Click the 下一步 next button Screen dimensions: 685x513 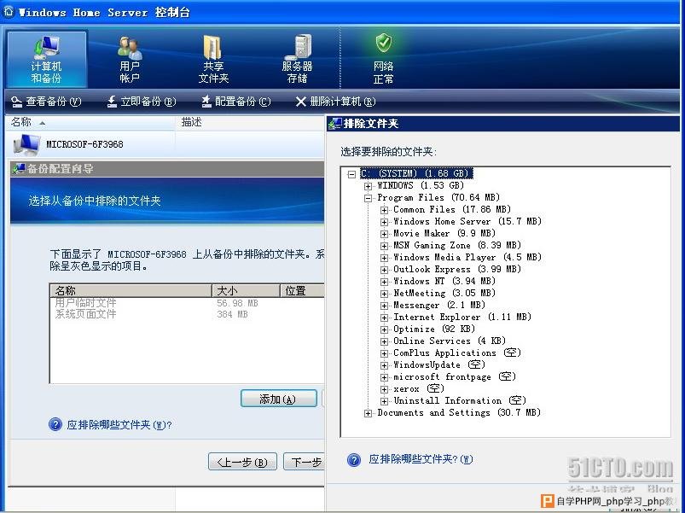pyautogui.click(x=304, y=462)
